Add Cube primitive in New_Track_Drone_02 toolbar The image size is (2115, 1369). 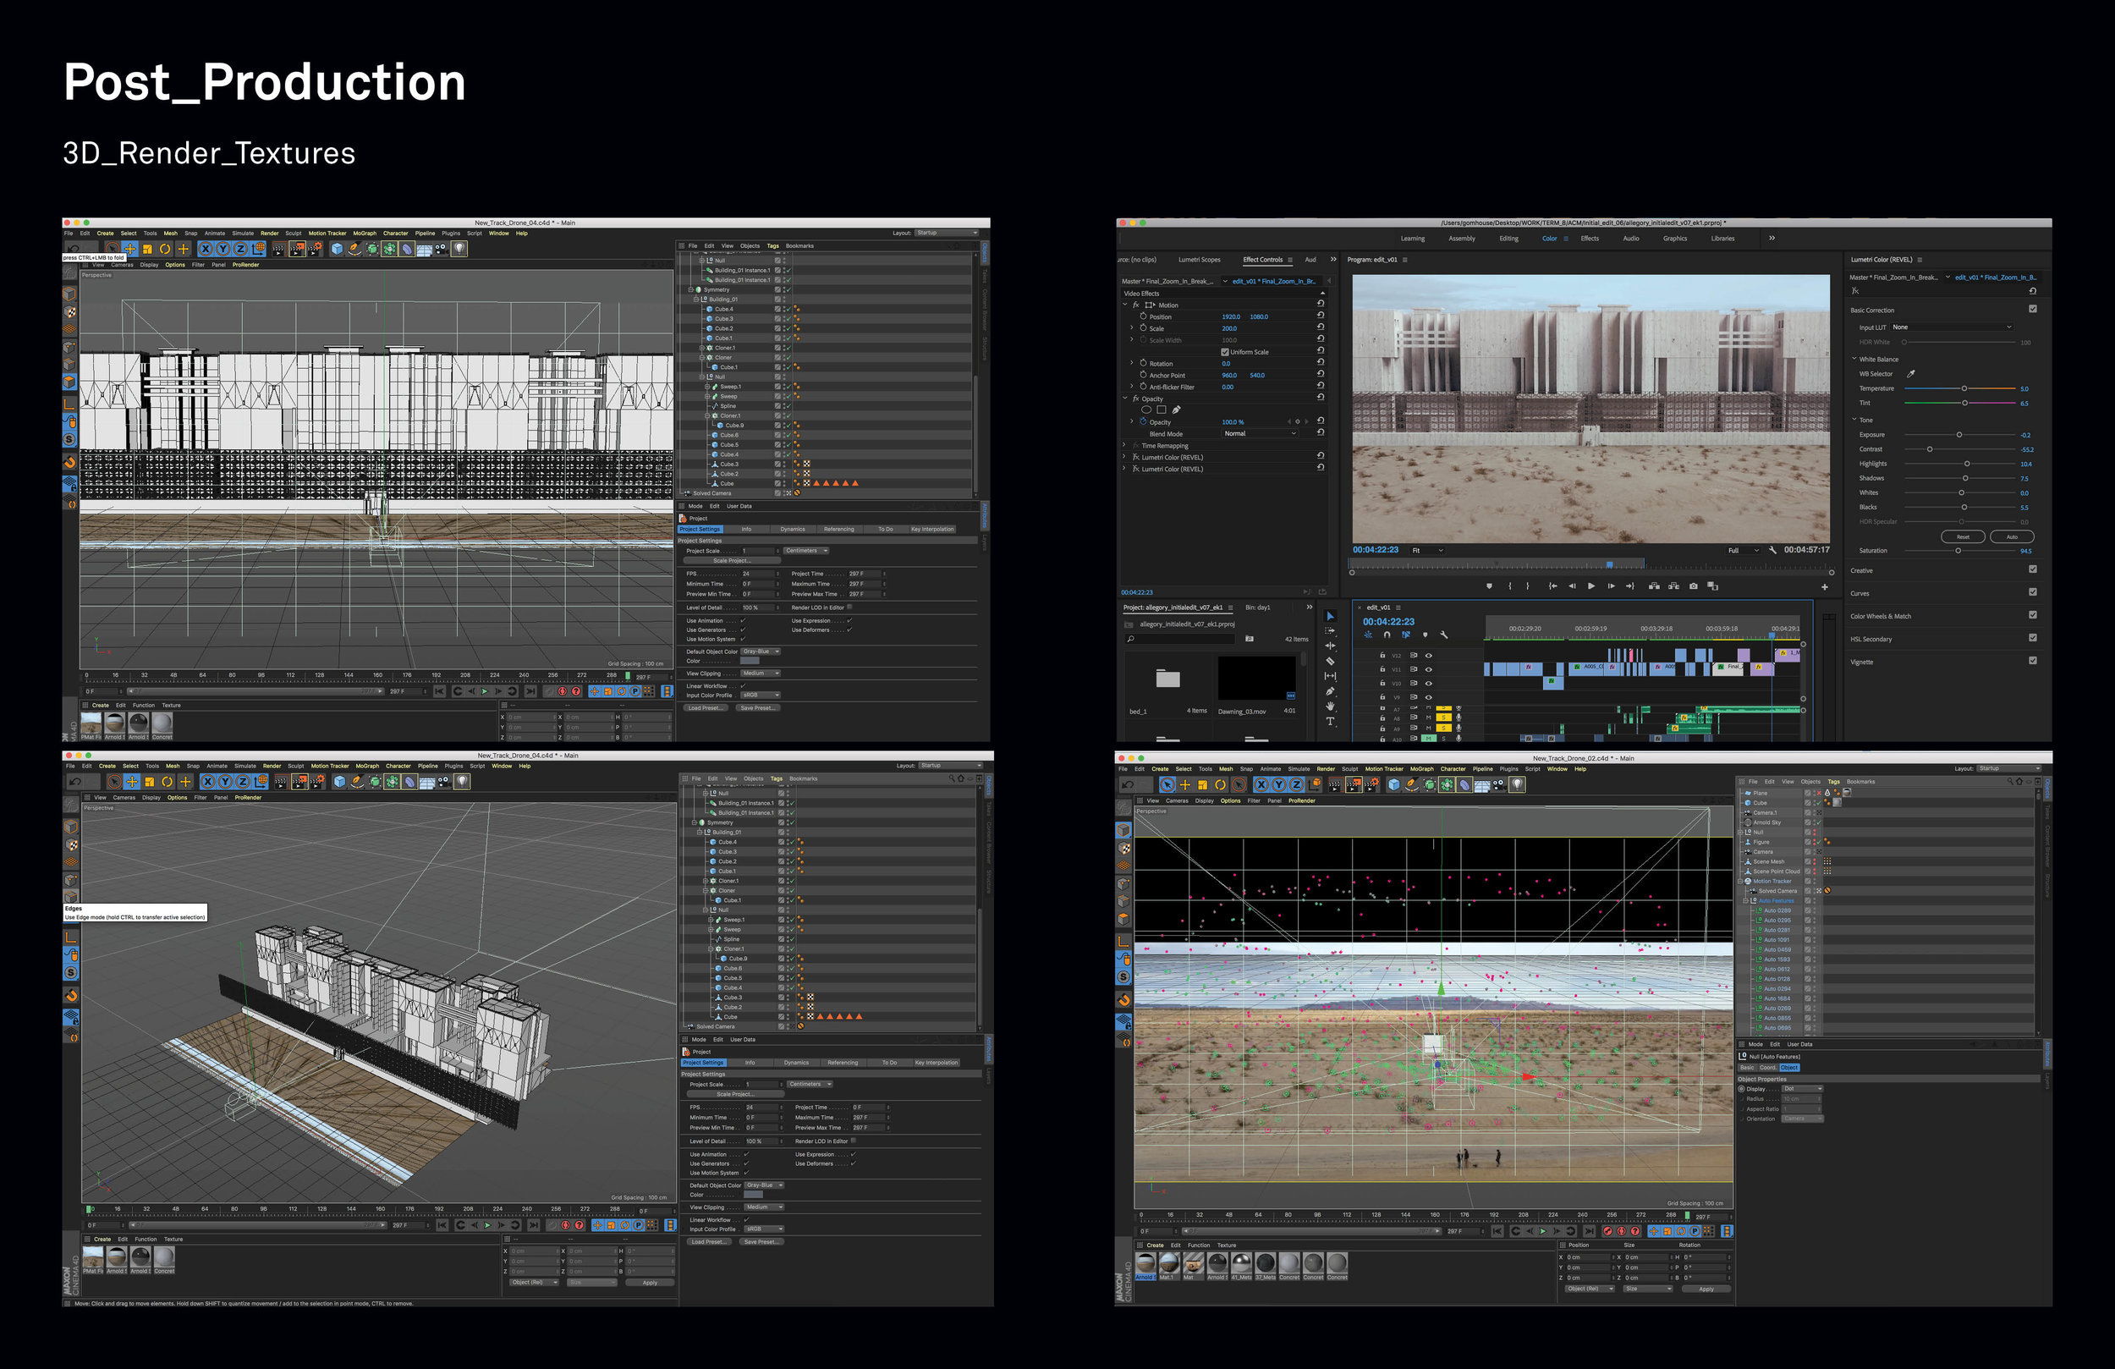click(x=1393, y=785)
